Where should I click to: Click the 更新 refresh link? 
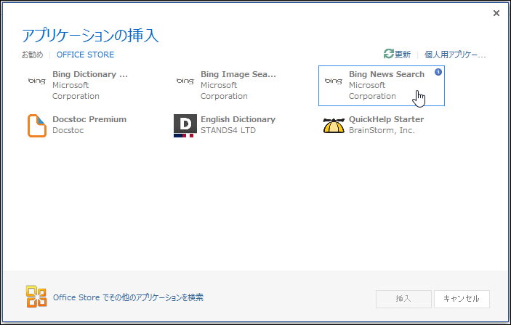(x=403, y=54)
